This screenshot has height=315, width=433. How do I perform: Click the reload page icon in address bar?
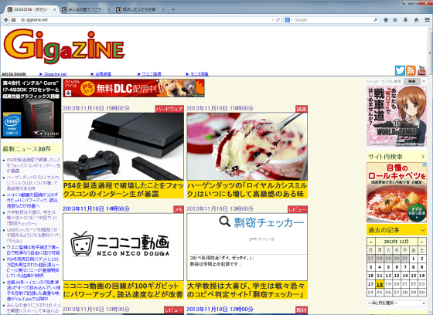(278, 20)
